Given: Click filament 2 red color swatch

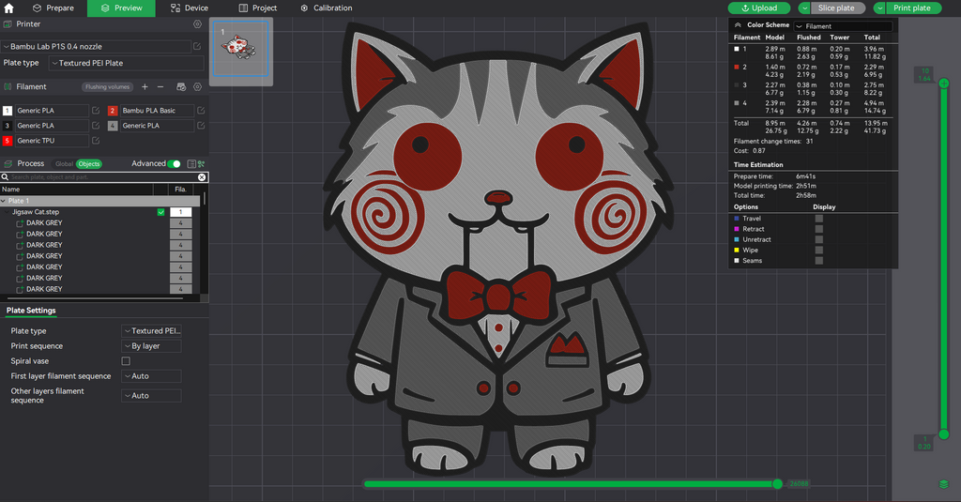Looking at the screenshot, I should (113, 111).
